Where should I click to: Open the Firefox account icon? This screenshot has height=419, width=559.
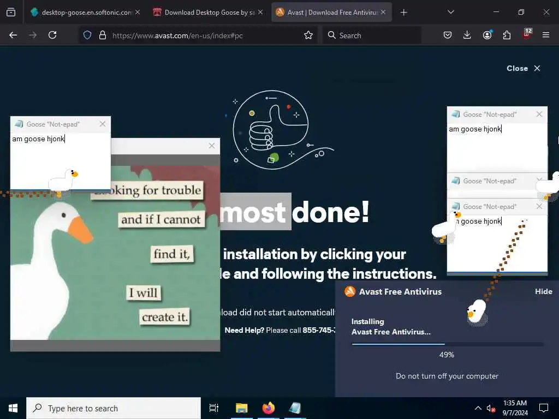pos(487,35)
